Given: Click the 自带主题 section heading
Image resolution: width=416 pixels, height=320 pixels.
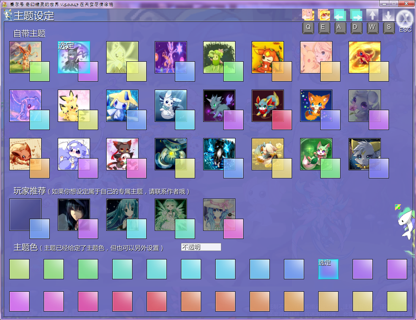Looking at the screenshot, I should (29, 33).
